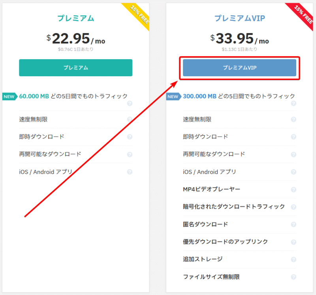Viewport: 316px width, 295px height.
Task: Click help icon for 優先ダウンロードのアップリンク
Action: [x=293, y=242]
